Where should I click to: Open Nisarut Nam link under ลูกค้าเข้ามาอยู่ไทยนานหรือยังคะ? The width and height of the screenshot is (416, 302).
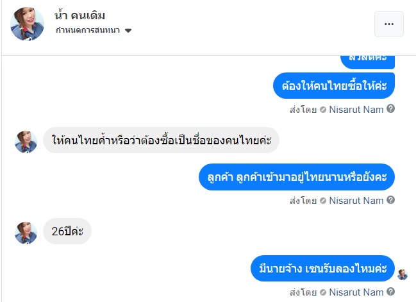pyautogui.click(x=356, y=200)
